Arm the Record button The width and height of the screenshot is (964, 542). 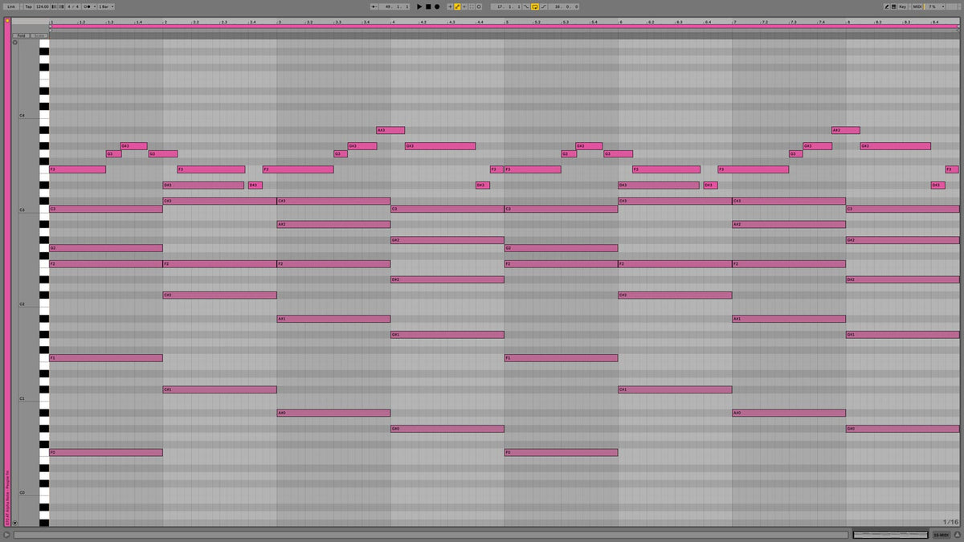tap(436, 6)
